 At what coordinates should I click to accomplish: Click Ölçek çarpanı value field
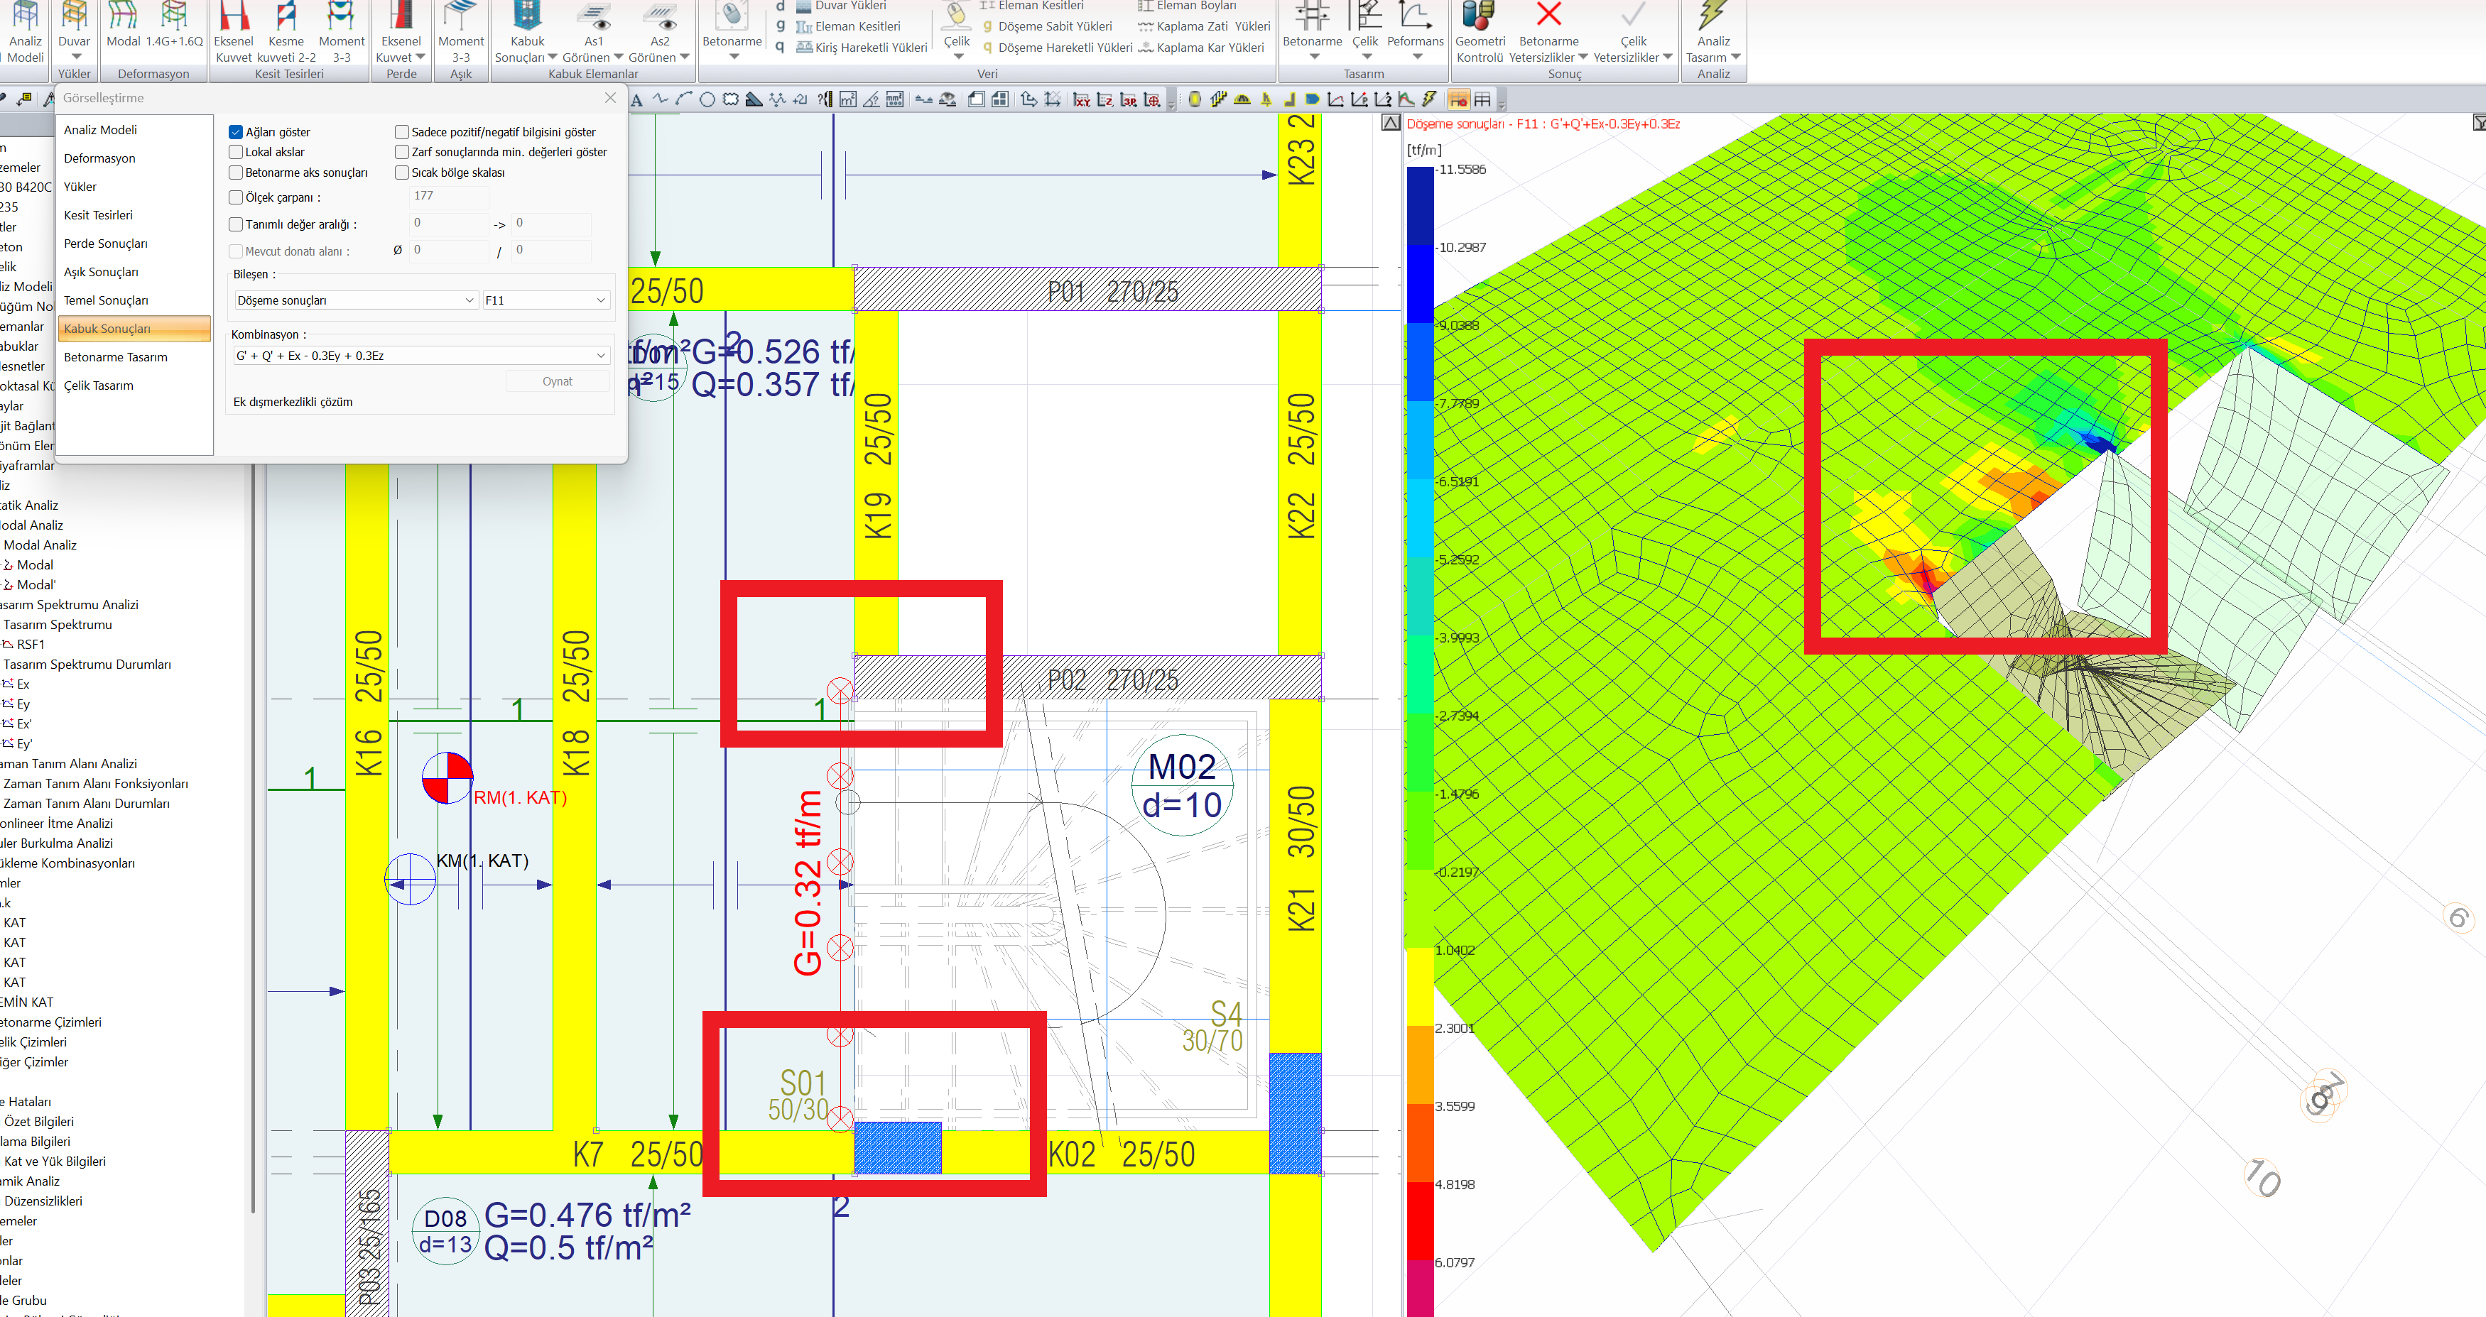click(449, 197)
